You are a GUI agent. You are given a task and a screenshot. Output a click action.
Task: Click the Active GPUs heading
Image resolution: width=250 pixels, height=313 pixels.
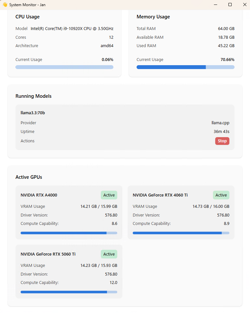click(29, 177)
